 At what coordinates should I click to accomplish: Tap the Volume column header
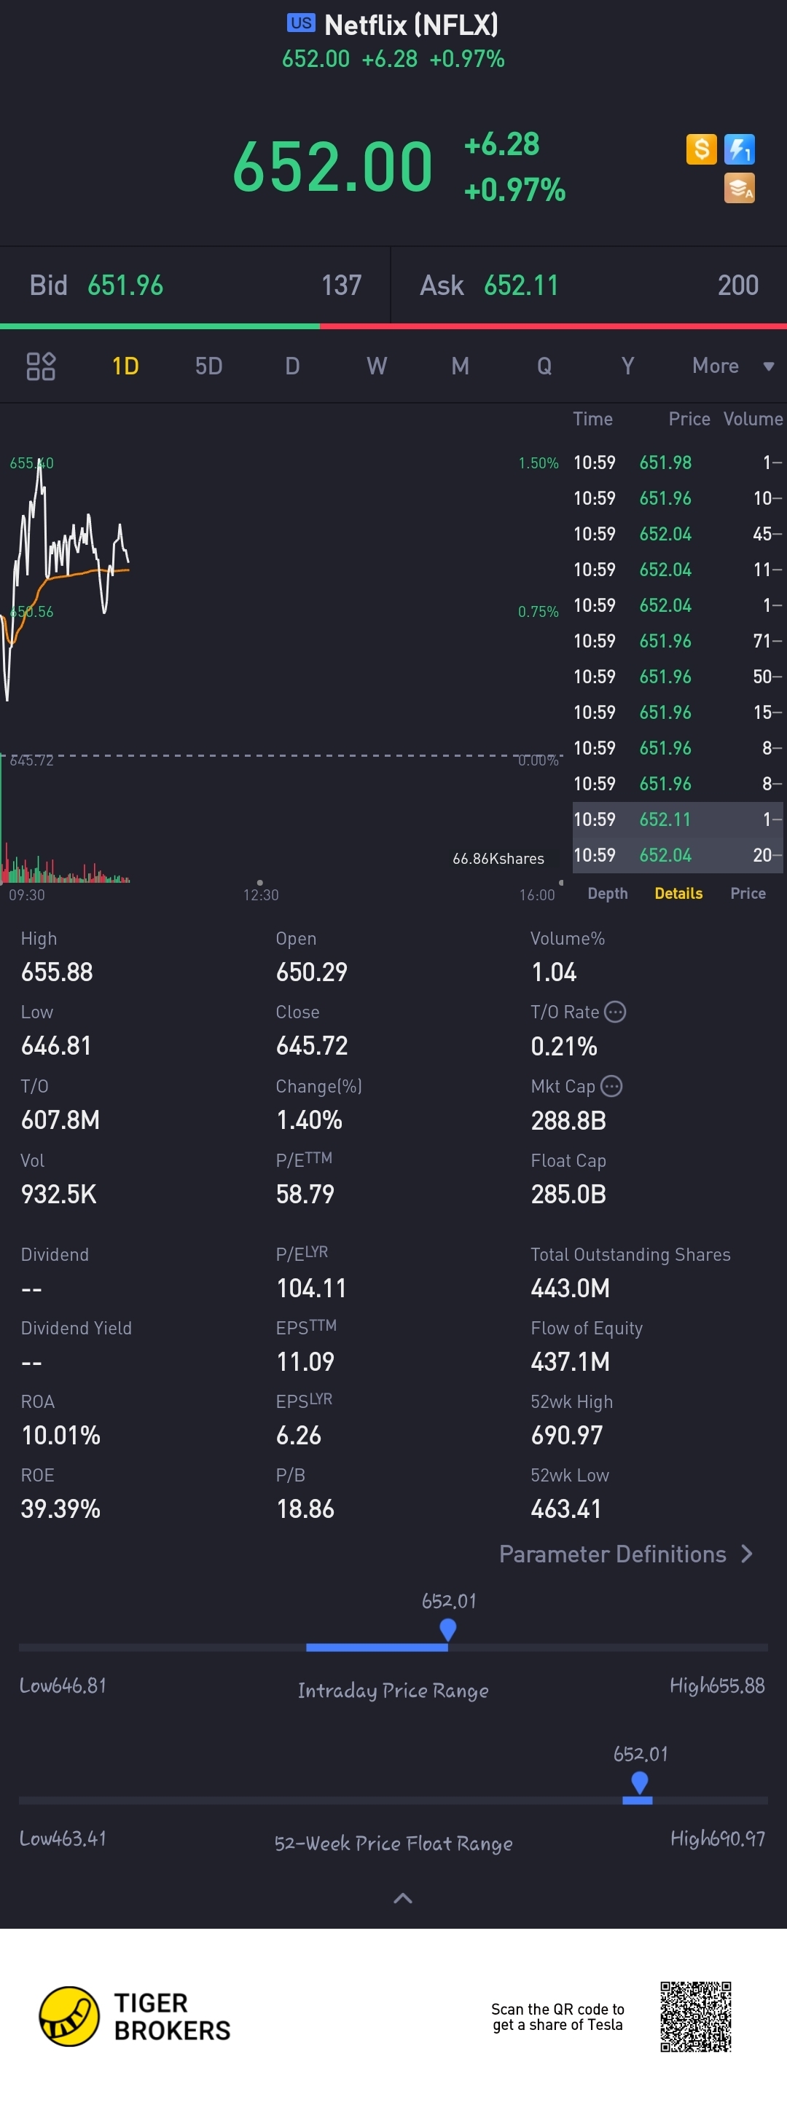753,418
